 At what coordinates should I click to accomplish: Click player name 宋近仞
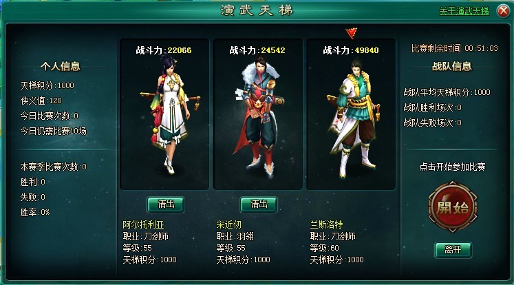pos(229,224)
